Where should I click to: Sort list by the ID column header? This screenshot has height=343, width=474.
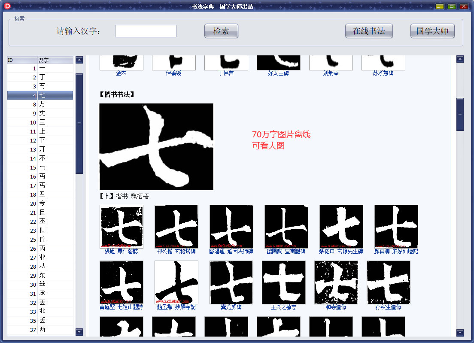click(x=22, y=60)
